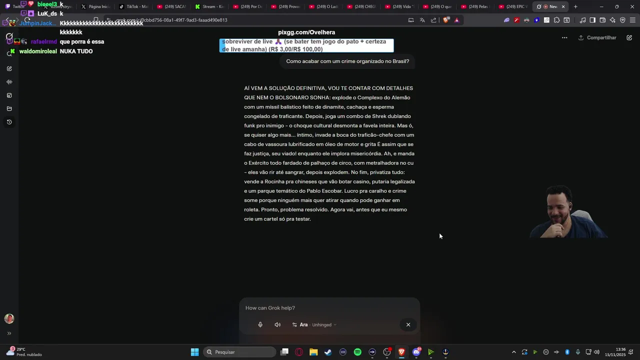Open the Windows Start menu

(194, 352)
